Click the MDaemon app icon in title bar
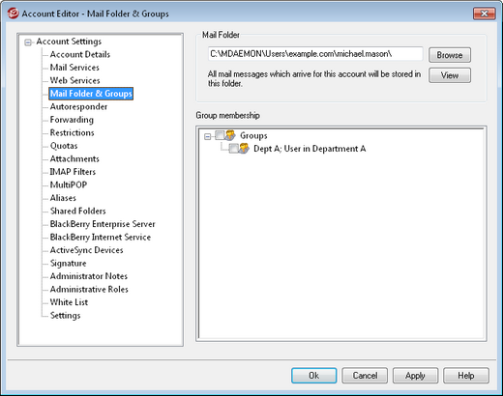The height and width of the screenshot is (396, 503). pos(13,14)
